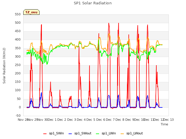This screenshot has width=186, height=139.
Task: Click the 350 y-axis tick label
Action: 18,48
